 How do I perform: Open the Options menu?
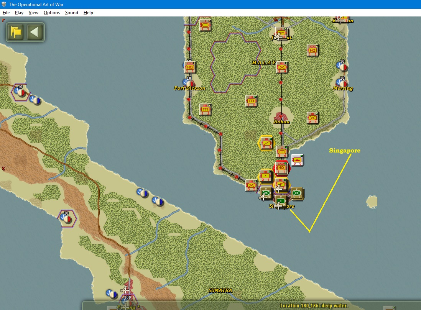coord(52,13)
